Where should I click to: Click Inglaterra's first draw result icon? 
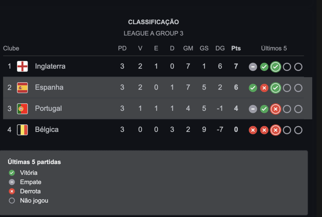pyautogui.click(x=253, y=67)
